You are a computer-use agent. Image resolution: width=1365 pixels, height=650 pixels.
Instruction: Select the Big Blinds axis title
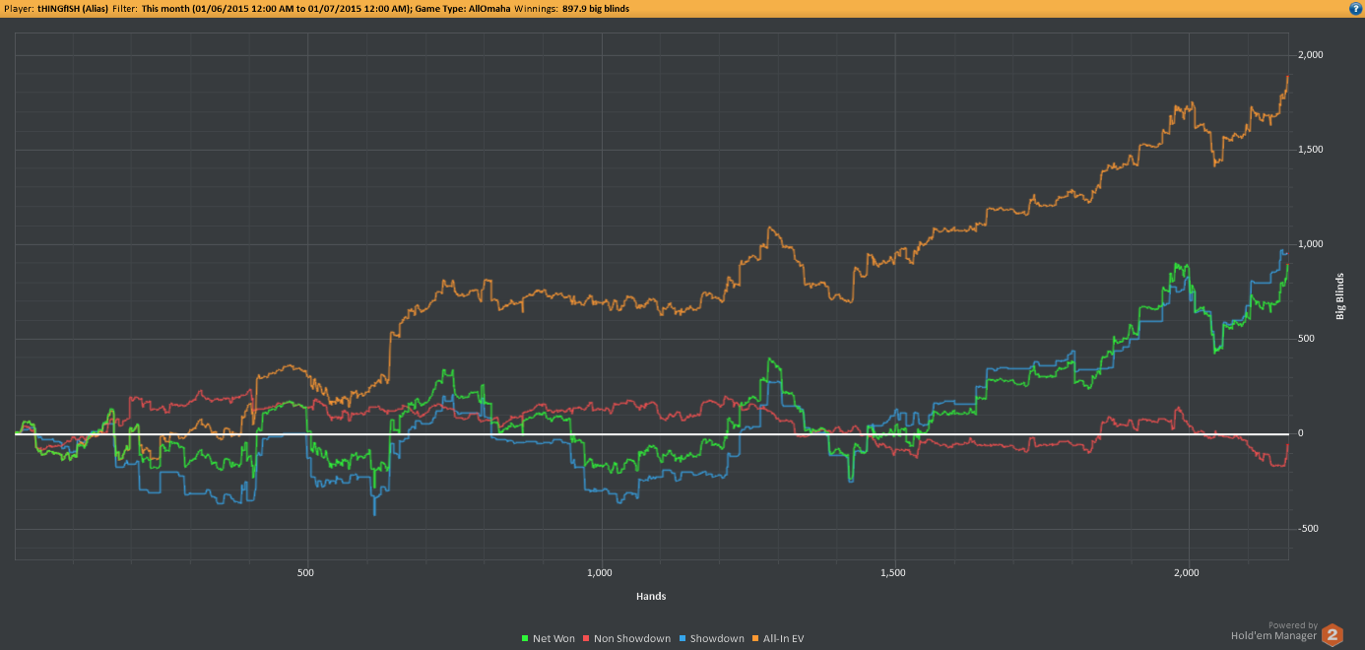coord(1340,295)
